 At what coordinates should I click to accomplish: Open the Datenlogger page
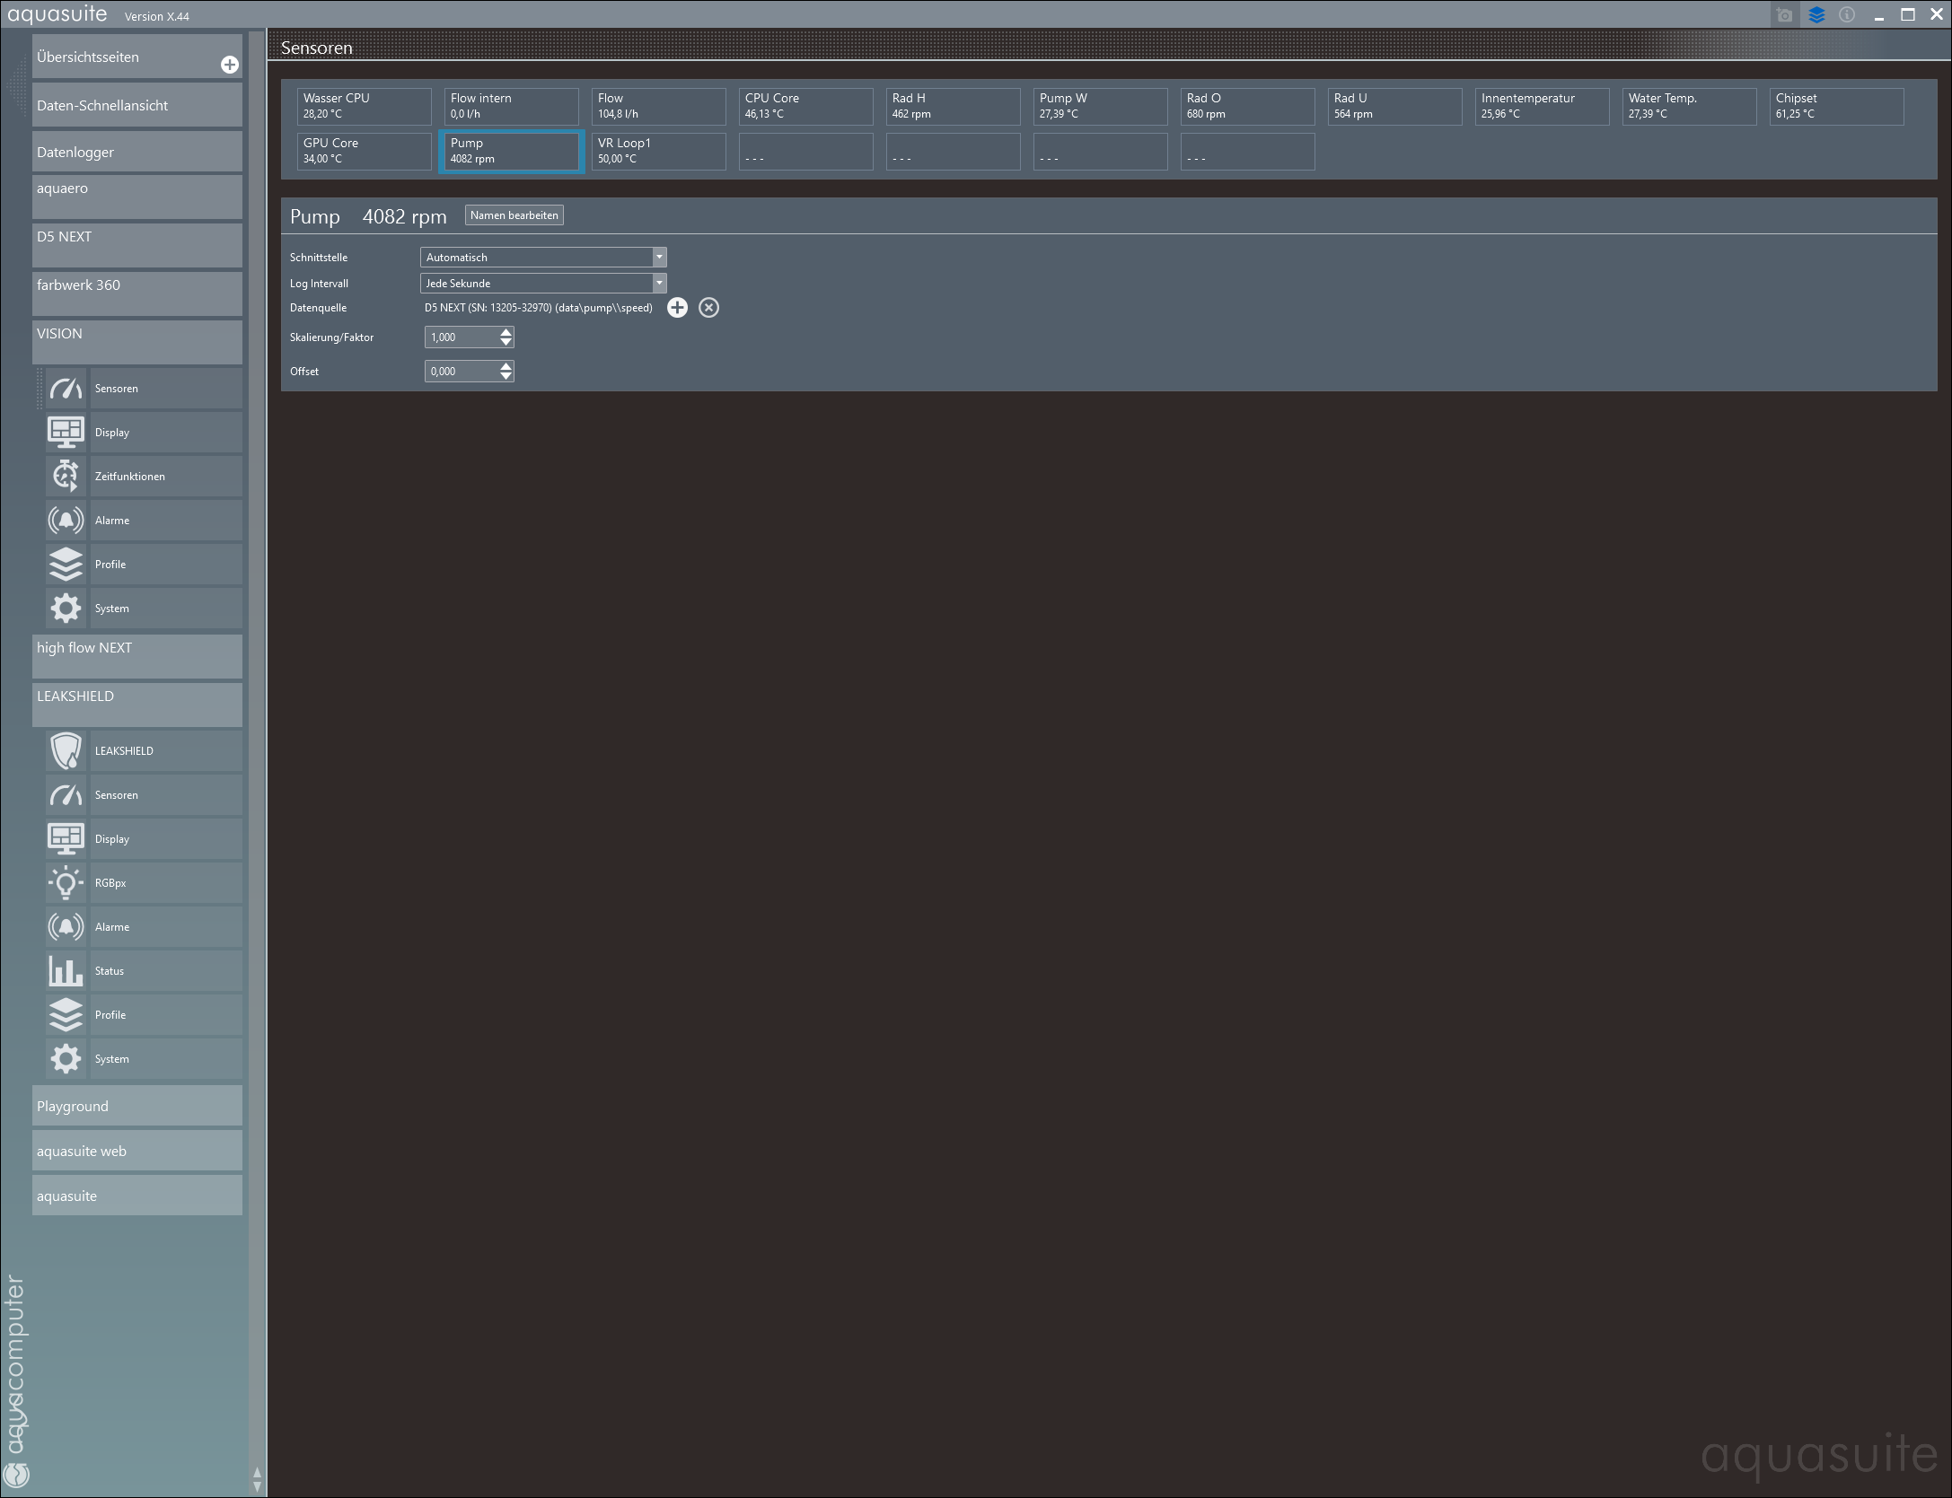[137, 152]
